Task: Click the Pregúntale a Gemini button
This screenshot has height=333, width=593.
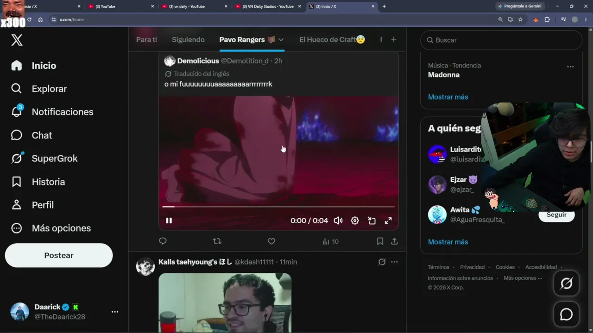Action: [x=519, y=6]
